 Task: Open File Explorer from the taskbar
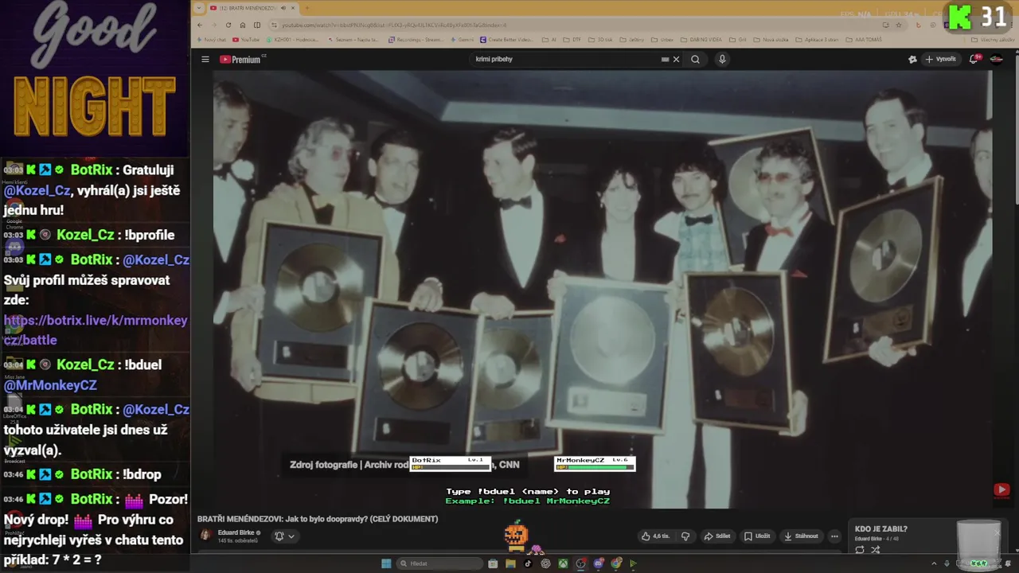(510, 563)
